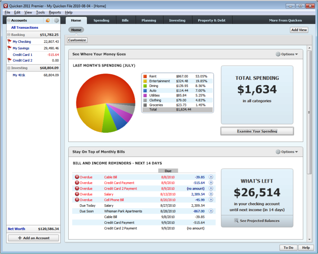The height and width of the screenshot is (254, 318).
Task: Switch to the Bills tab
Action: point(125,20)
